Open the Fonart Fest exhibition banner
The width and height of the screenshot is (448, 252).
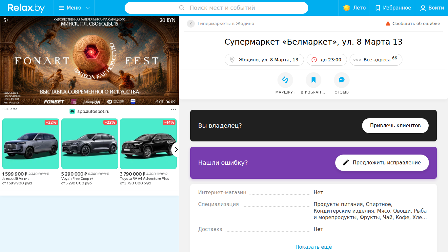click(89, 61)
